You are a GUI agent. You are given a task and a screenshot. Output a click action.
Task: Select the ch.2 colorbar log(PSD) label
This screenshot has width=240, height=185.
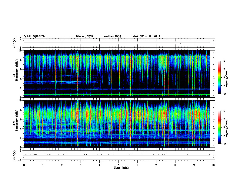tap(227, 128)
